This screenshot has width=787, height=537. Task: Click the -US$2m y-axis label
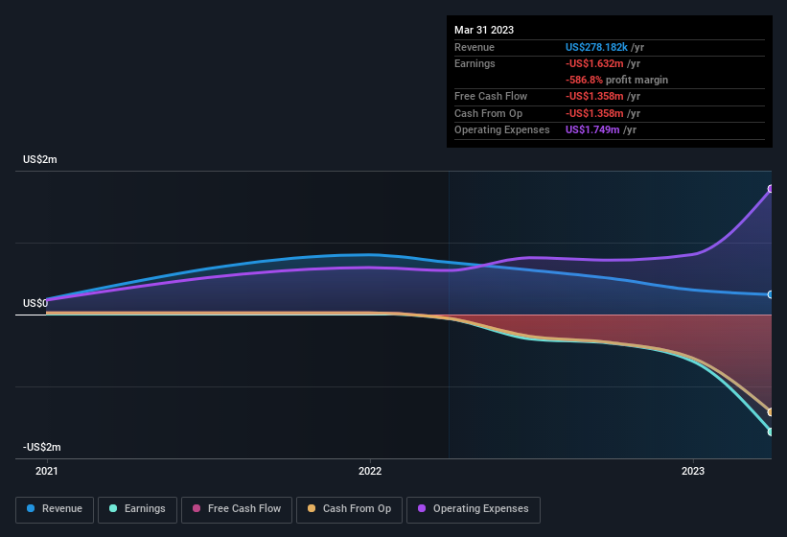tap(41, 447)
